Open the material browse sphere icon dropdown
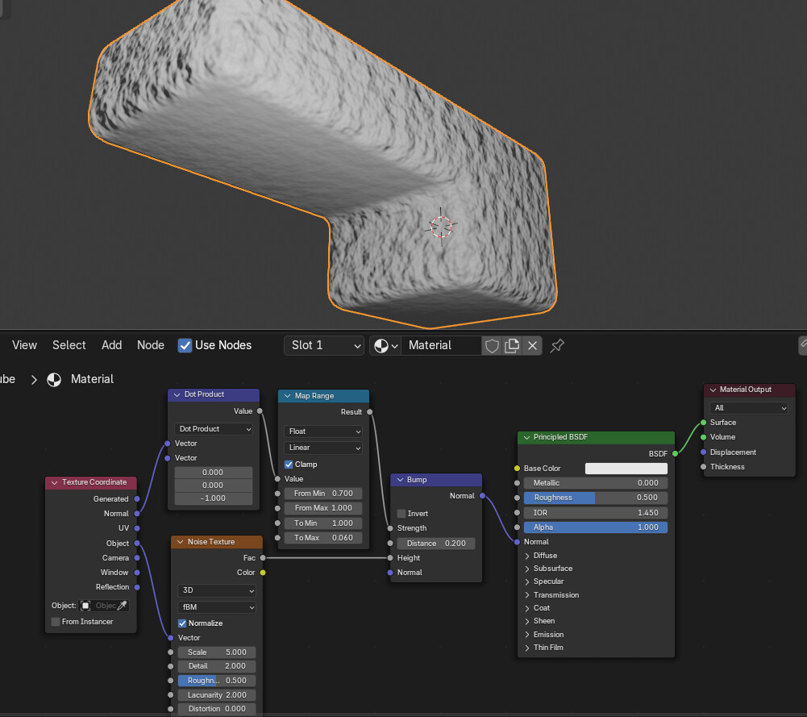Image resolution: width=807 pixels, height=717 pixels. point(385,346)
